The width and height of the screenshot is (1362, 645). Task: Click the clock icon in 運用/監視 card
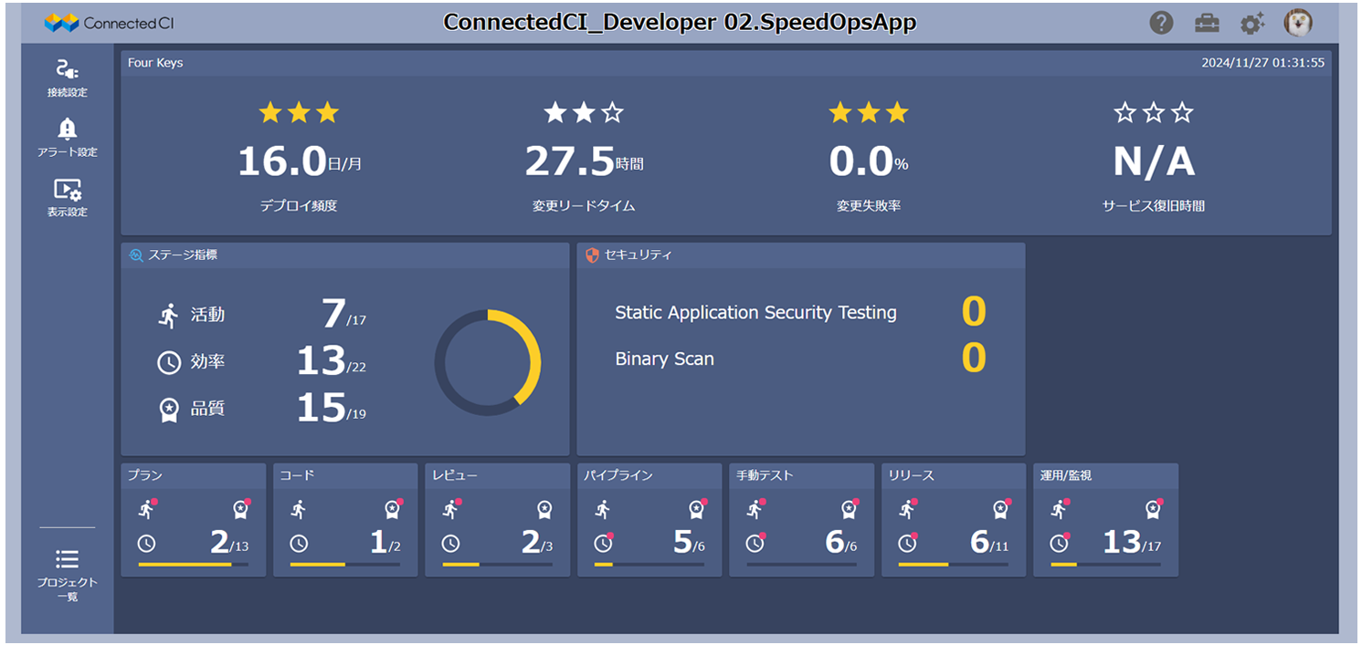[1060, 544]
